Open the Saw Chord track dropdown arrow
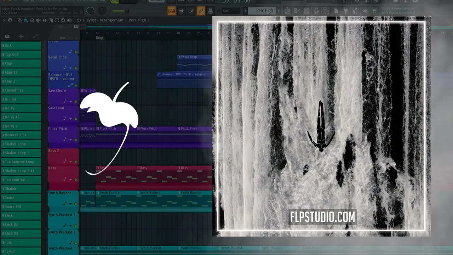The image size is (453, 255). [x=70, y=102]
